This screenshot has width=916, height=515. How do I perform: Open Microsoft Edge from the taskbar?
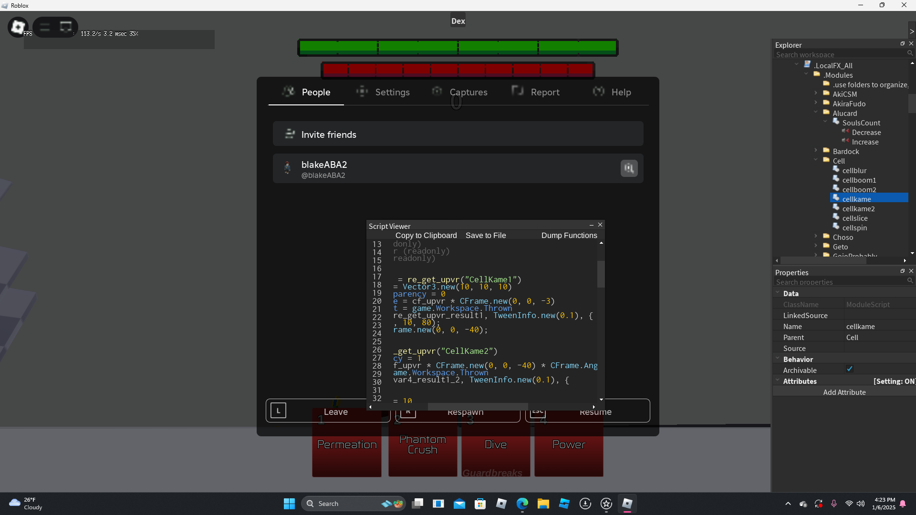tap(522, 504)
